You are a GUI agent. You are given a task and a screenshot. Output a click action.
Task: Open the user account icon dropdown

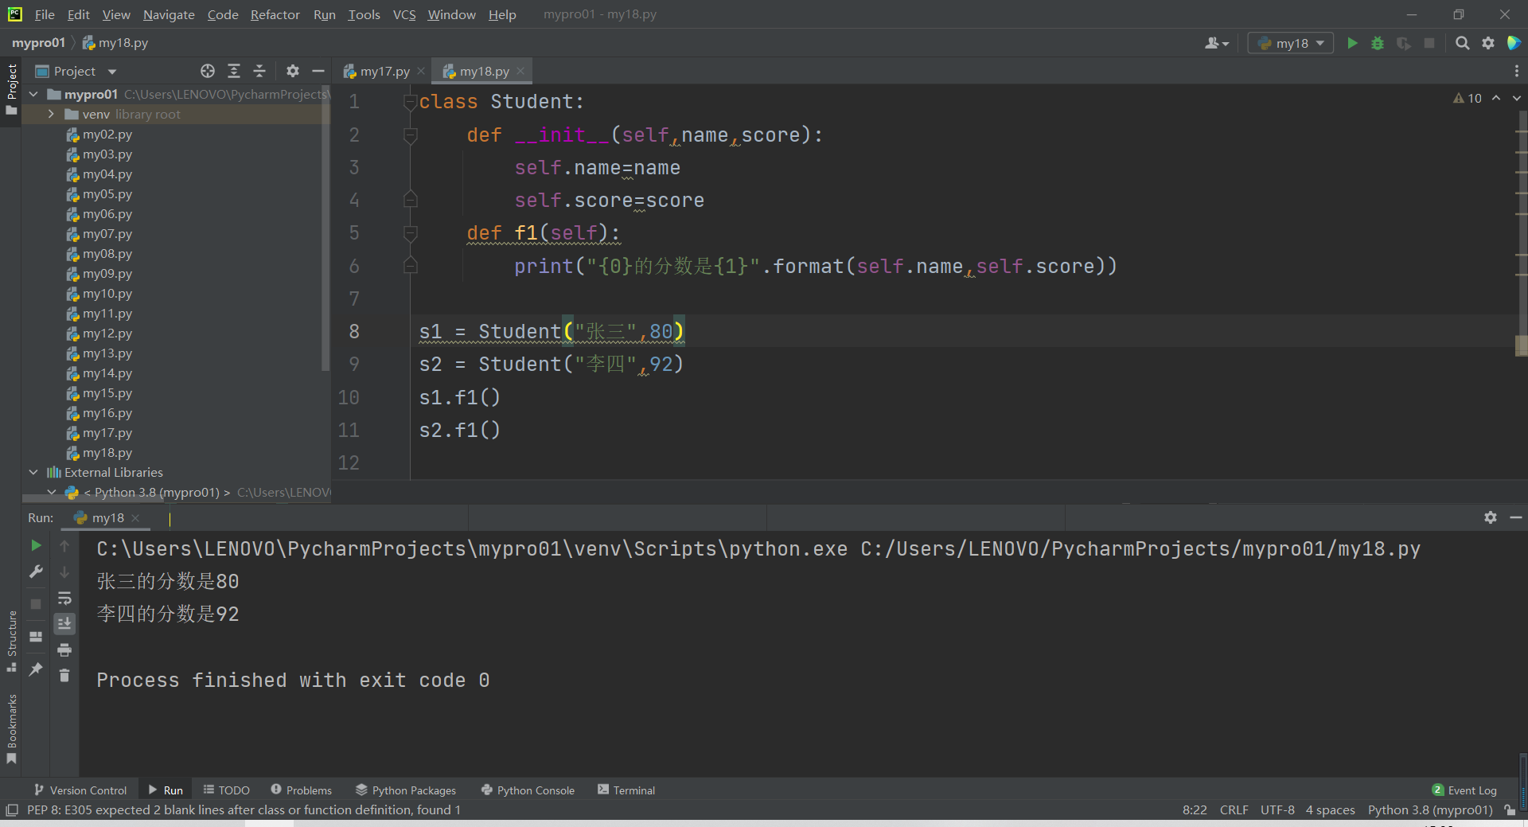pyautogui.click(x=1216, y=43)
